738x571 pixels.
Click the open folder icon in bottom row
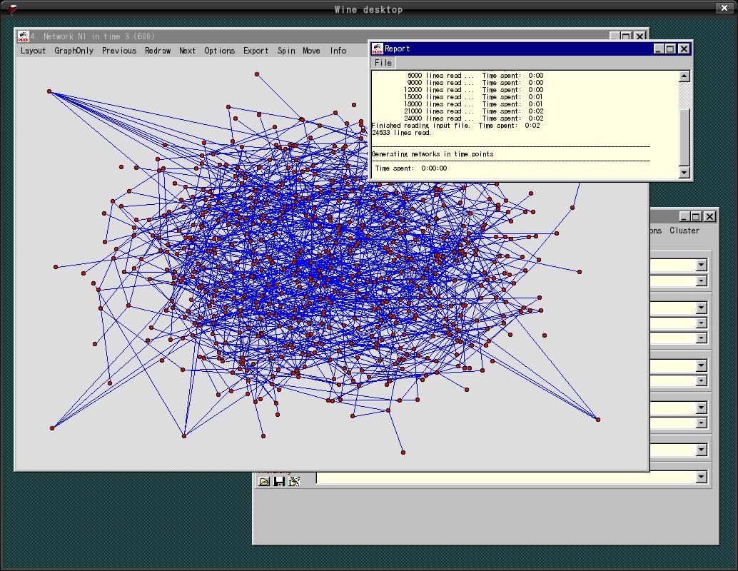point(264,482)
